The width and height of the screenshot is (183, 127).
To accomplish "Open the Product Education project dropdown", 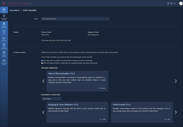I will click(20, 3).
